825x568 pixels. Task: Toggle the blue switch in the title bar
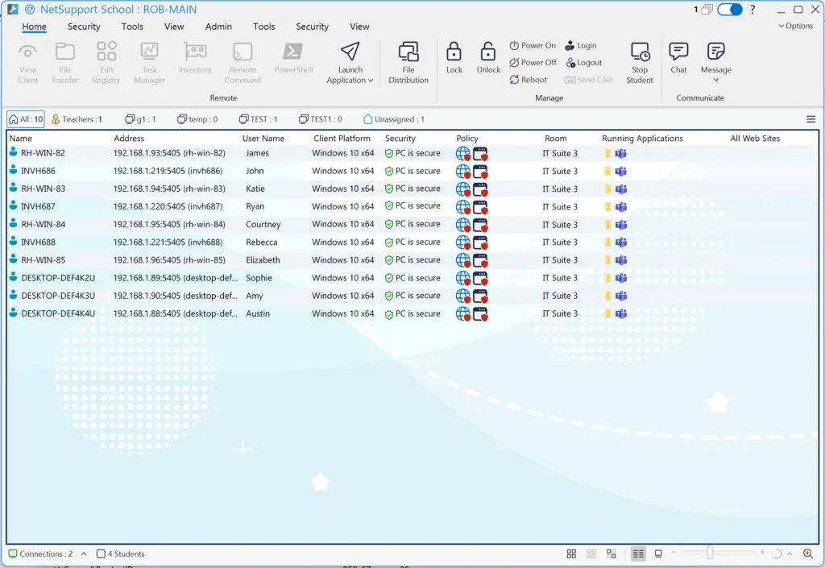point(730,10)
